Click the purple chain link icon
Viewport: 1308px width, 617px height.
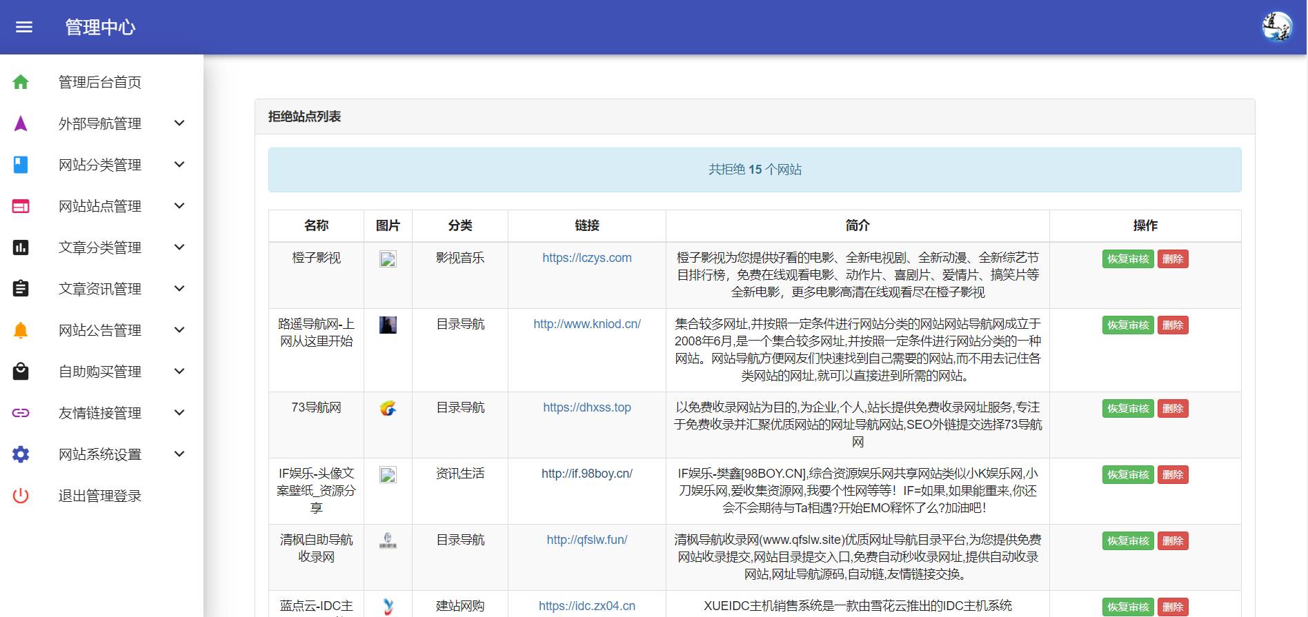pos(21,413)
